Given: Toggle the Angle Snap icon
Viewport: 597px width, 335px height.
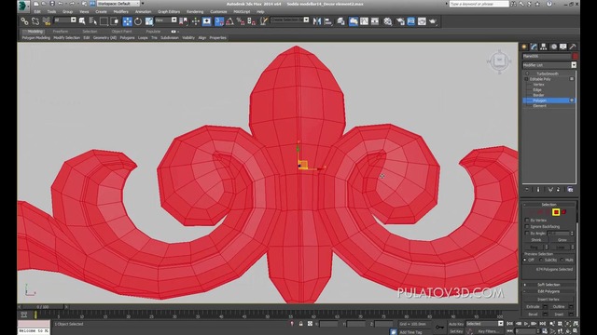Looking at the screenshot, I should click(230, 21).
